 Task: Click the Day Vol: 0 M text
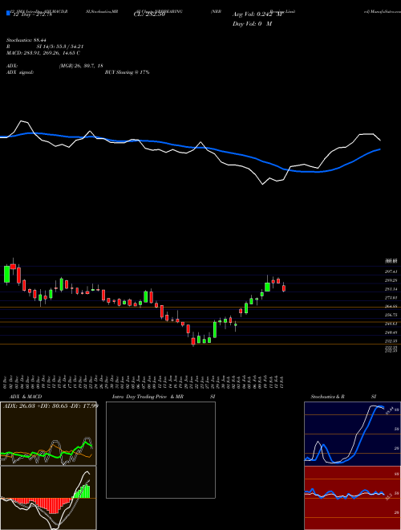pyautogui.click(x=252, y=24)
